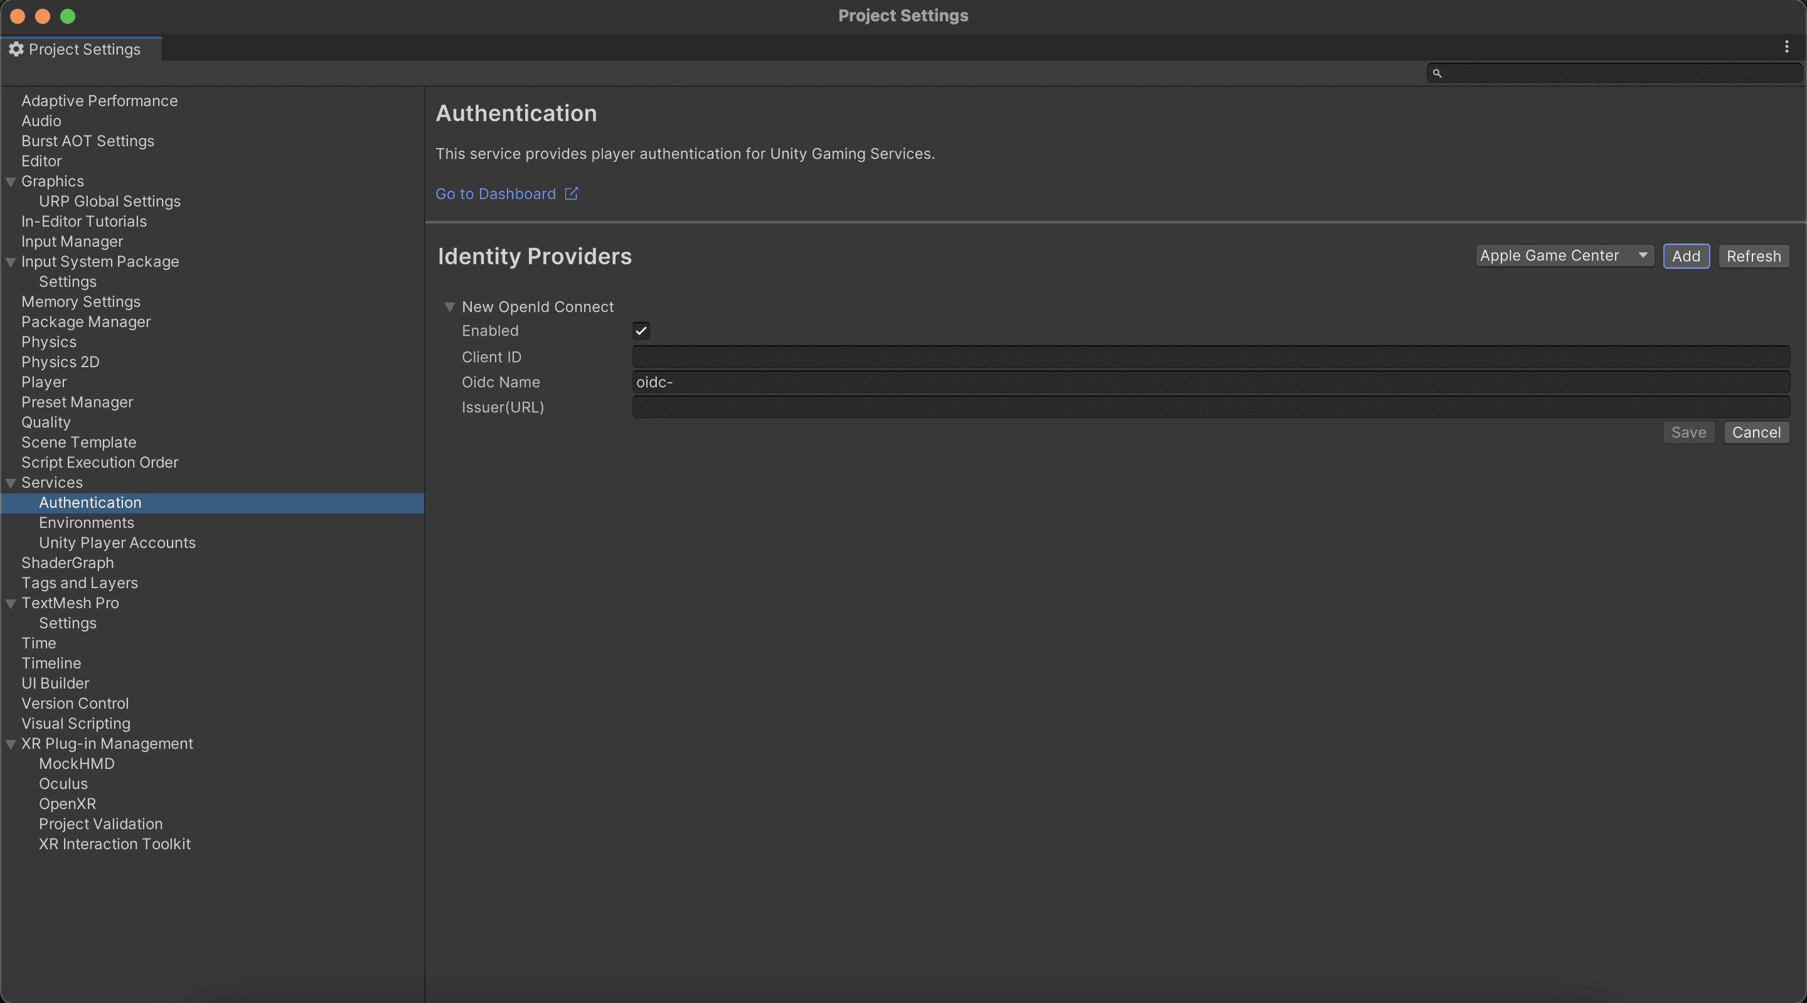Collapse the Services tree group
The image size is (1807, 1003).
coord(11,483)
